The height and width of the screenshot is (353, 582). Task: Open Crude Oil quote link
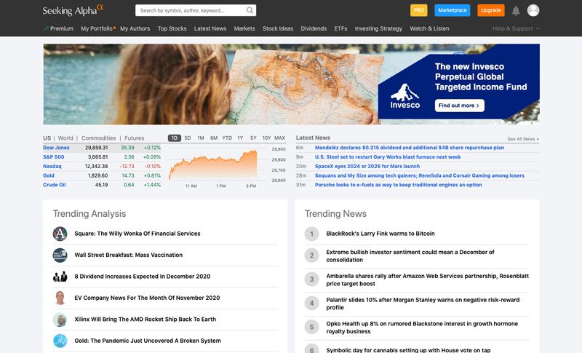[x=54, y=185]
